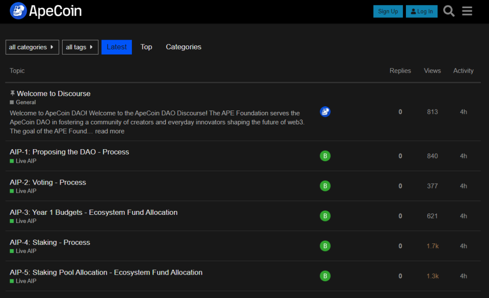The width and height of the screenshot is (489, 298).
Task: Open the B avatar on AIP-2 row
Action: click(325, 186)
